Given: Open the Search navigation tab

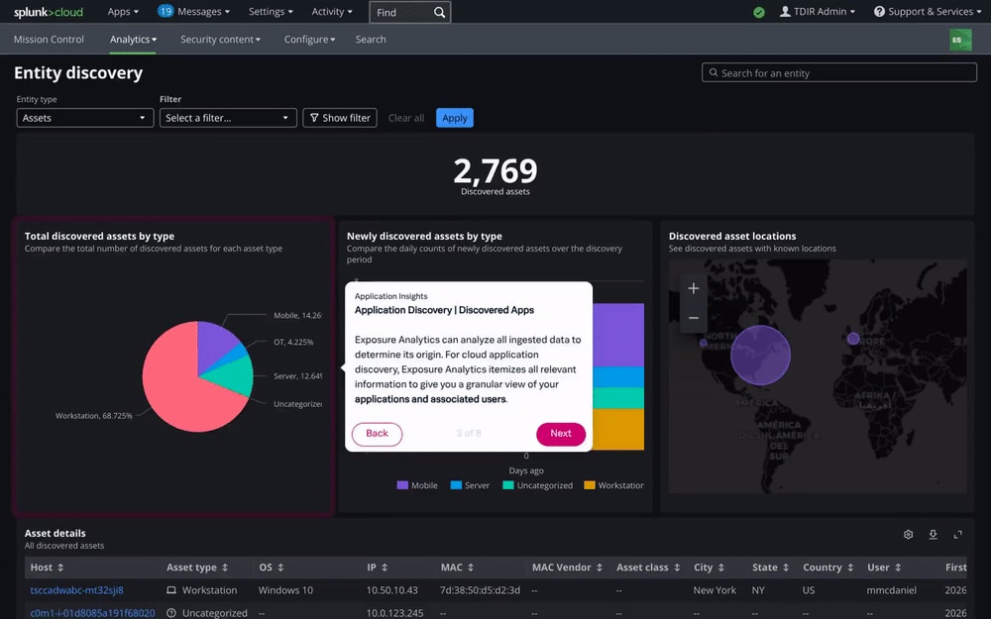Looking at the screenshot, I should tap(371, 40).
